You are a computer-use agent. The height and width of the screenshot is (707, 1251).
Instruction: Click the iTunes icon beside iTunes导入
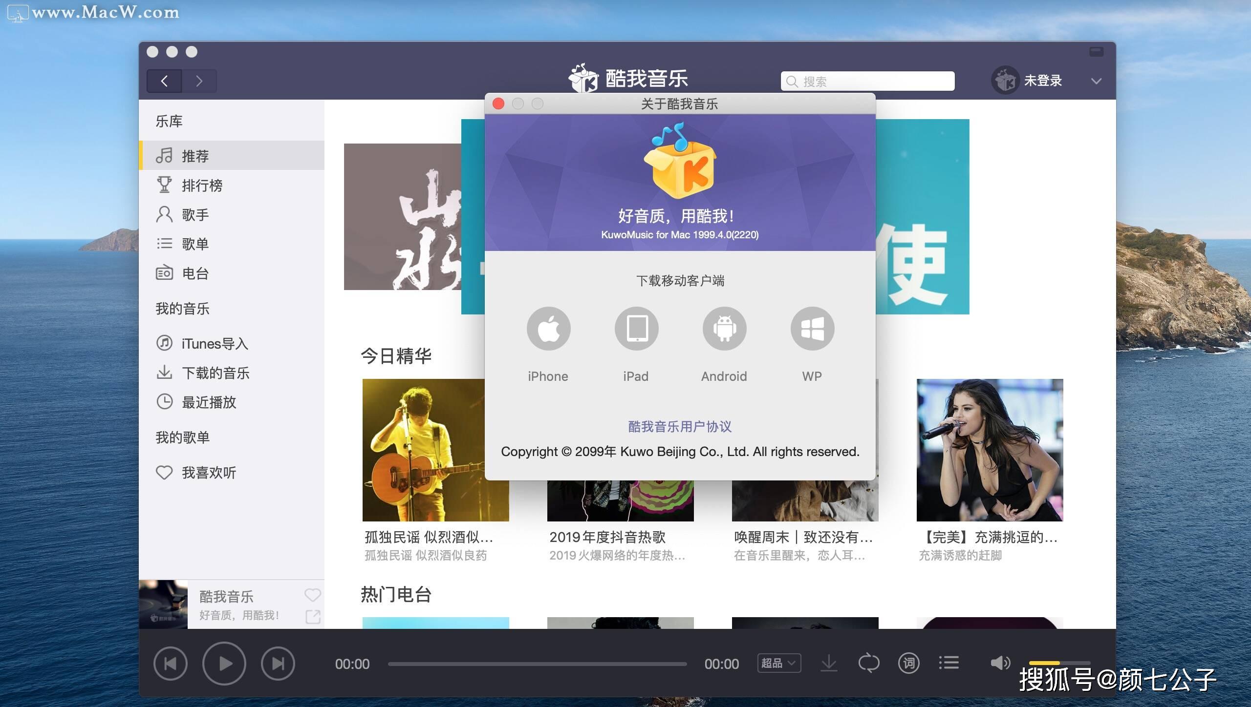(x=164, y=343)
